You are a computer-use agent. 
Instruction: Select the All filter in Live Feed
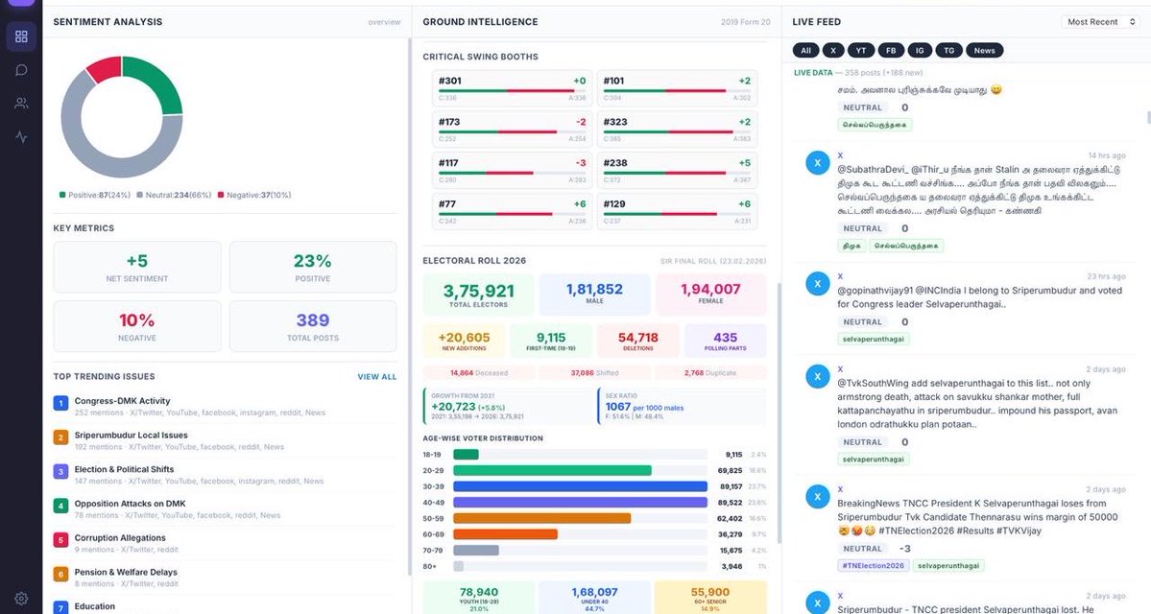coord(806,51)
